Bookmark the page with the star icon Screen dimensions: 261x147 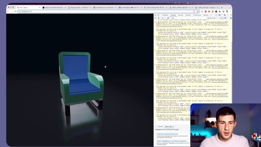click(197, 11)
